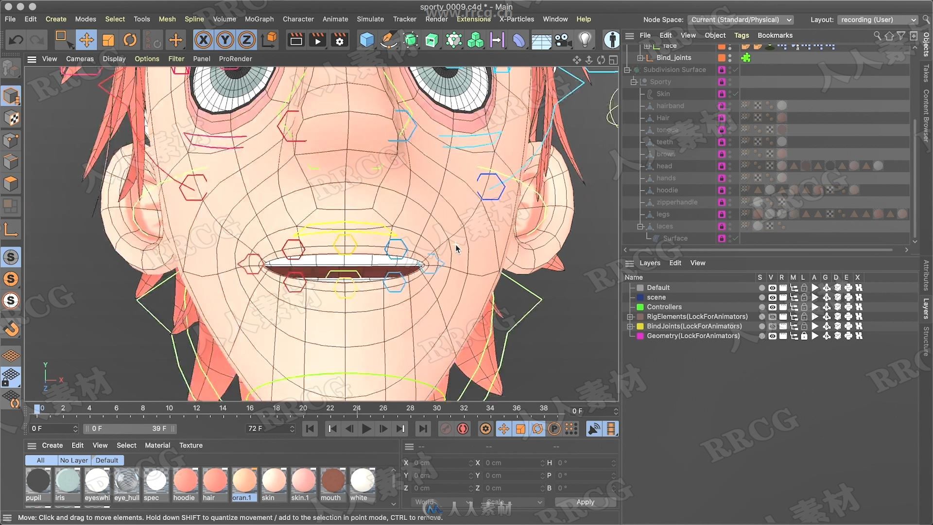Click Apply button in coordinates panel
The image size is (933, 525).
tap(585, 501)
